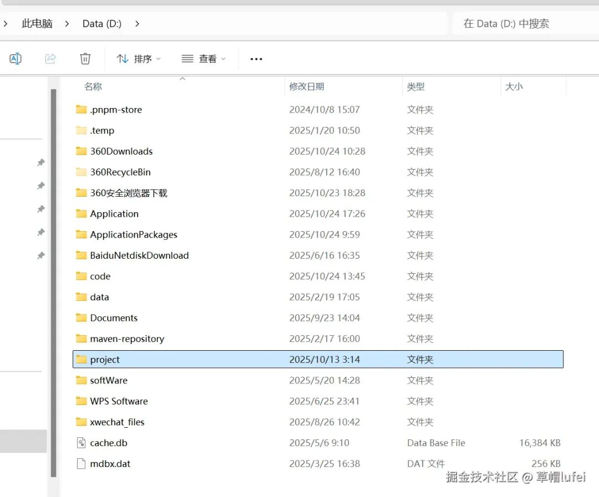Click the cache.db file icon
Viewport: 599px width, 497px height.
coord(81,443)
